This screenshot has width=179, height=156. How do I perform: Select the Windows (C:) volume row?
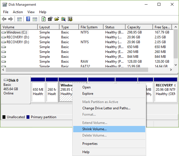17,32
